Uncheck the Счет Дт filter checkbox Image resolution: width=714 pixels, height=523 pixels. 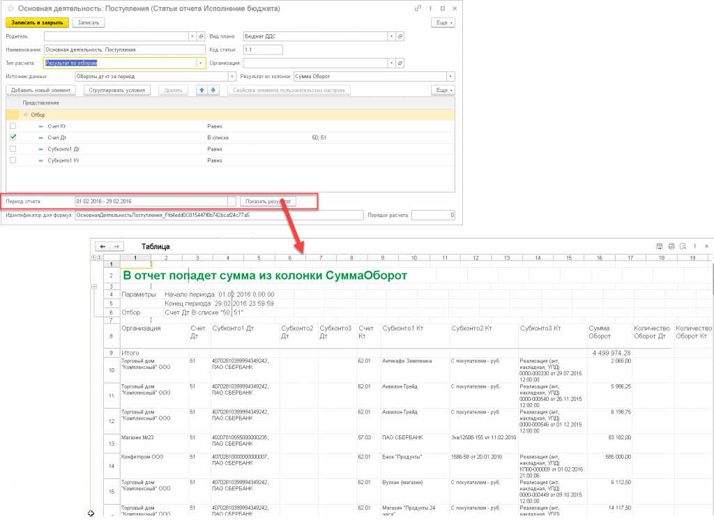click(x=13, y=137)
